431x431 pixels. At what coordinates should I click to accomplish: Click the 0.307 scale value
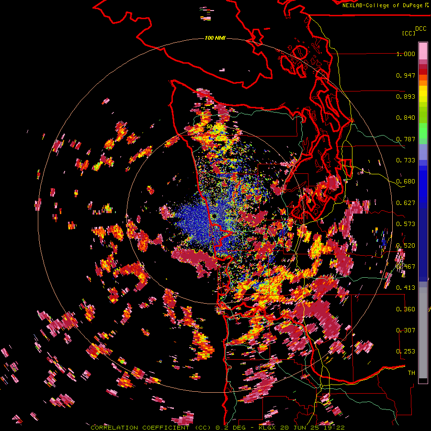click(x=406, y=330)
